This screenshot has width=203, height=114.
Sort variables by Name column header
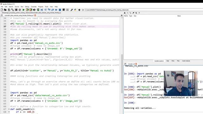click(x=126, y=16)
